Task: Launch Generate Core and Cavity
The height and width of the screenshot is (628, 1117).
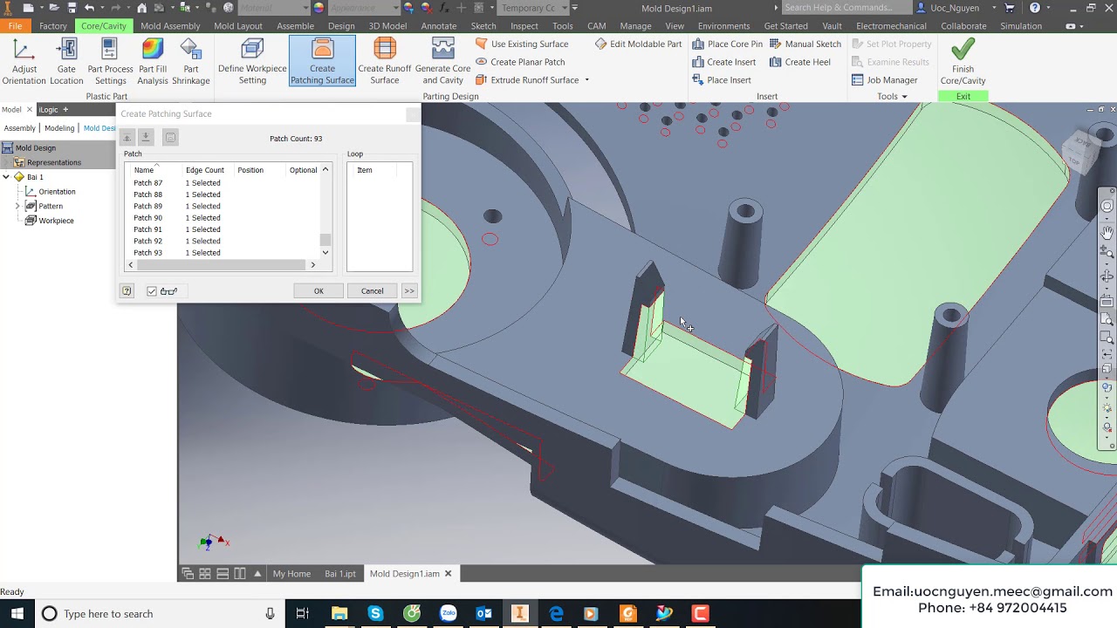Action: (x=443, y=62)
